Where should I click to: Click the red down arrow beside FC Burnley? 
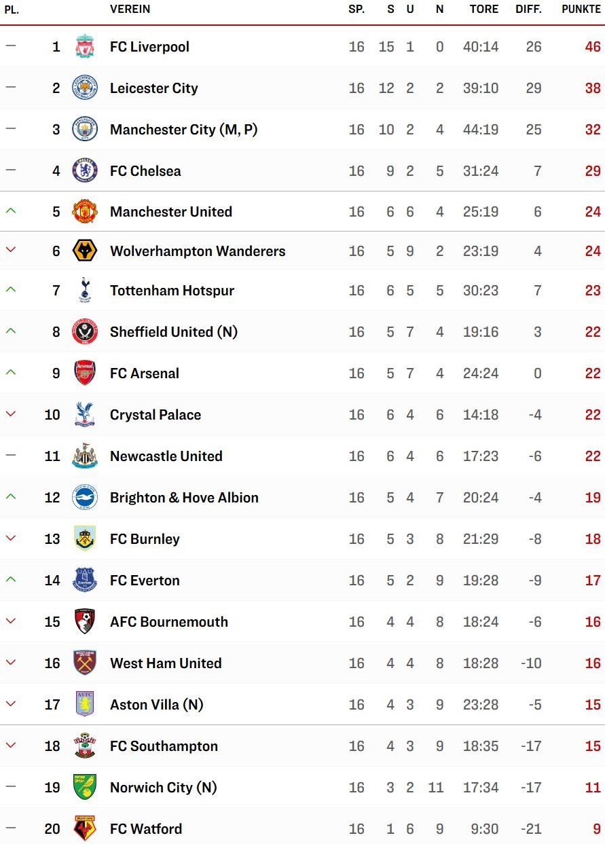point(10,538)
